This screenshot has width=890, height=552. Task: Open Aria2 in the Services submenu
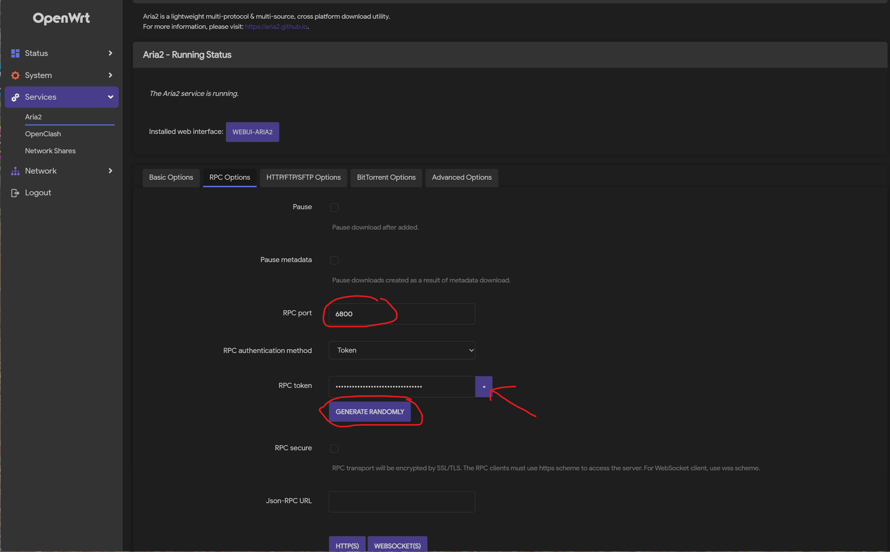(33, 117)
